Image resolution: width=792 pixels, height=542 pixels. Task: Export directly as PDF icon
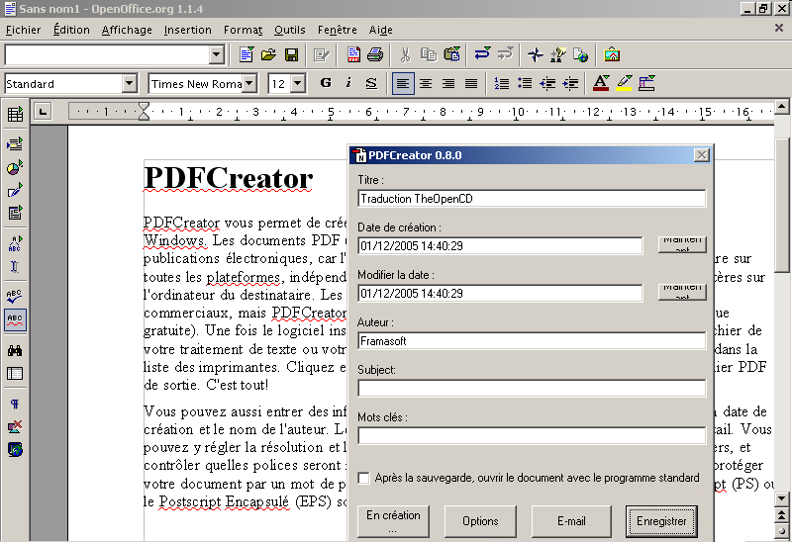click(353, 54)
